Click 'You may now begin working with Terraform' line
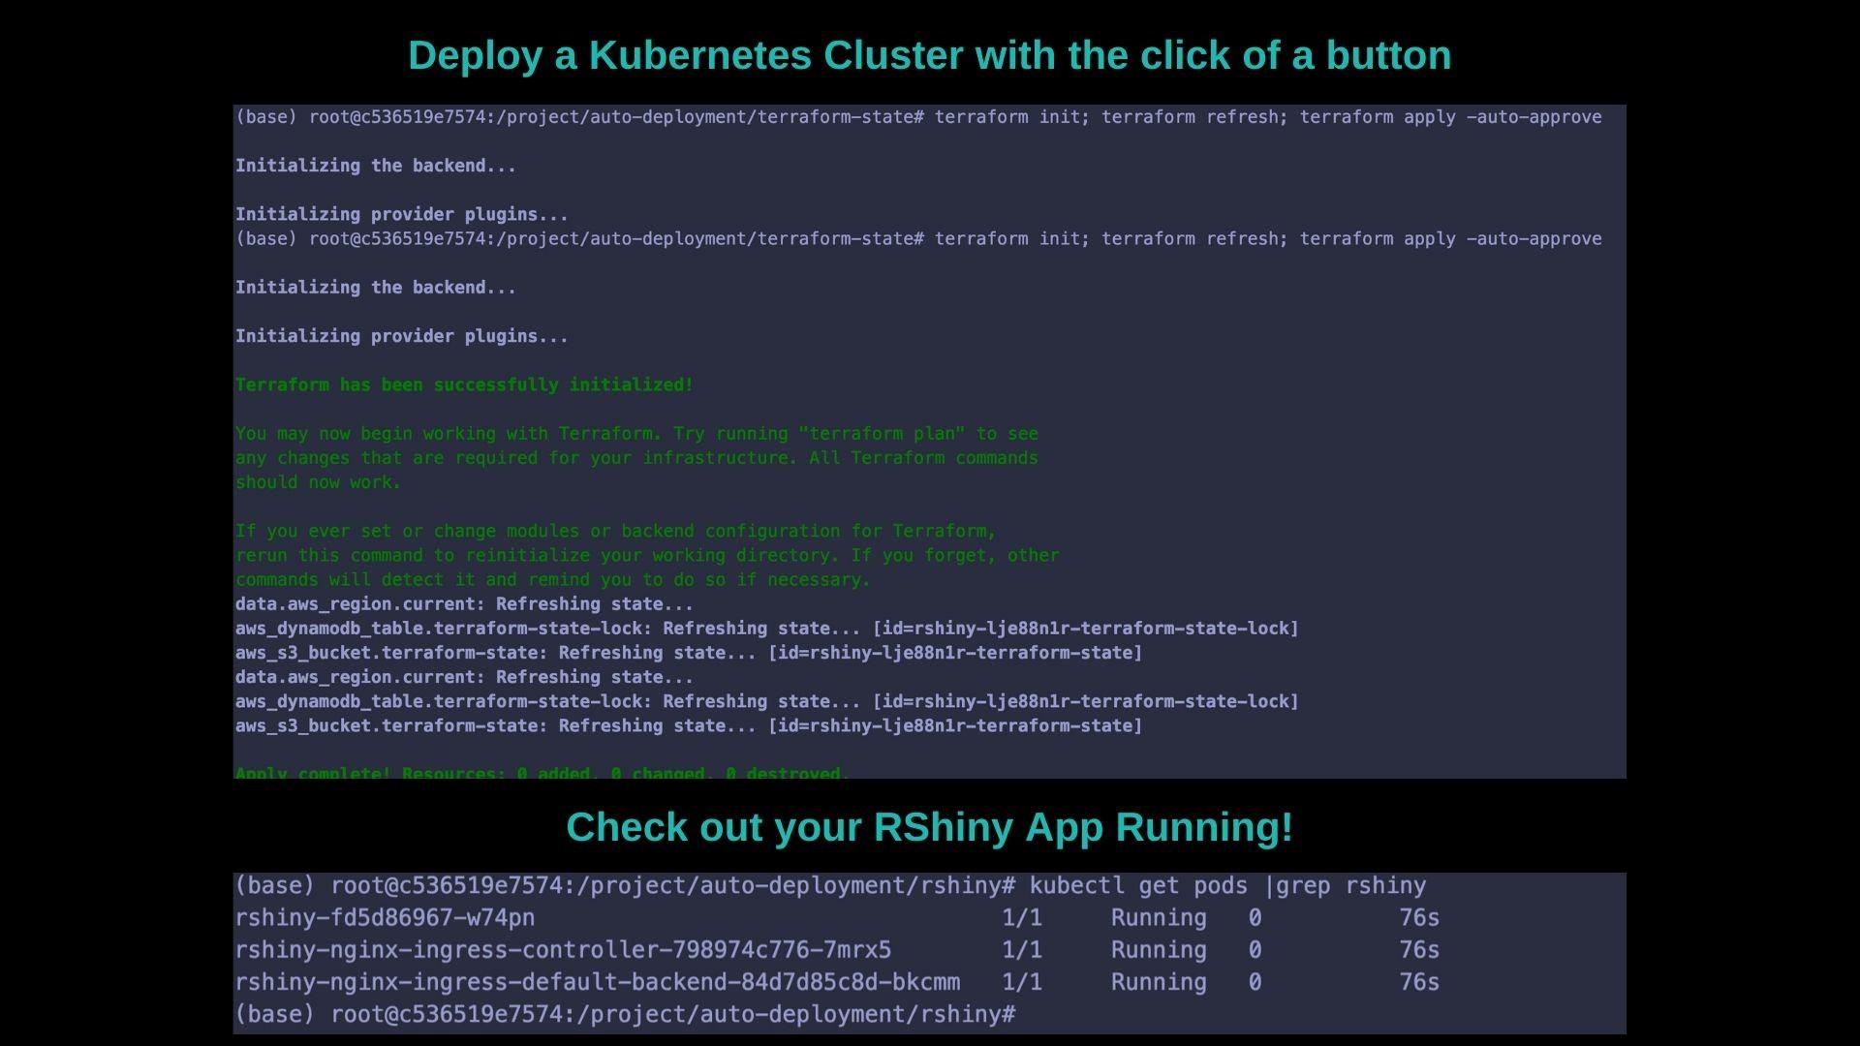This screenshot has height=1046, width=1860. point(636,434)
